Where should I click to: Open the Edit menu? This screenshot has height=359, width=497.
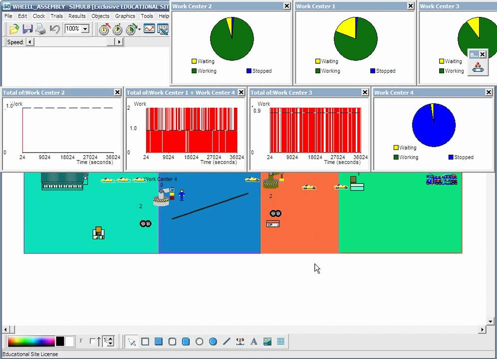(x=22, y=16)
